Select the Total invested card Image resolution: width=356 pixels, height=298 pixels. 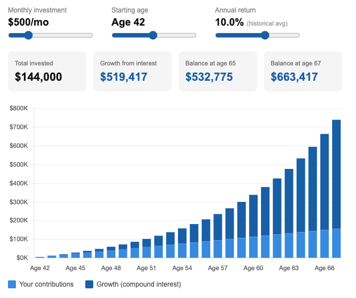[47, 71]
